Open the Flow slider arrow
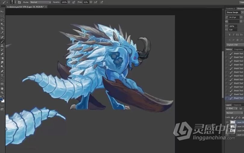The height and width of the screenshot is (153, 244). [91, 2]
